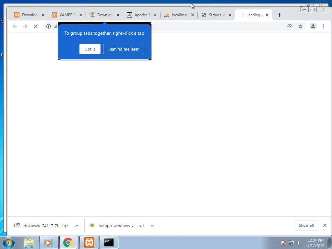Stop loading the page

point(36,26)
